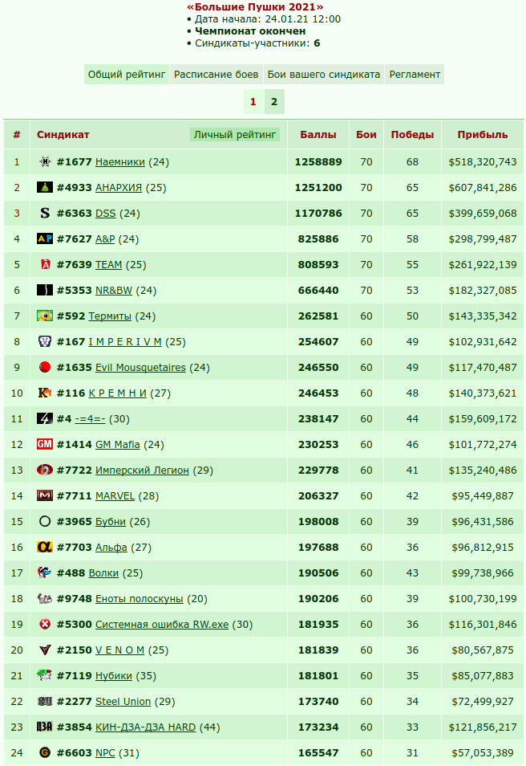Open the Бои вашего синдиката tab

click(324, 74)
